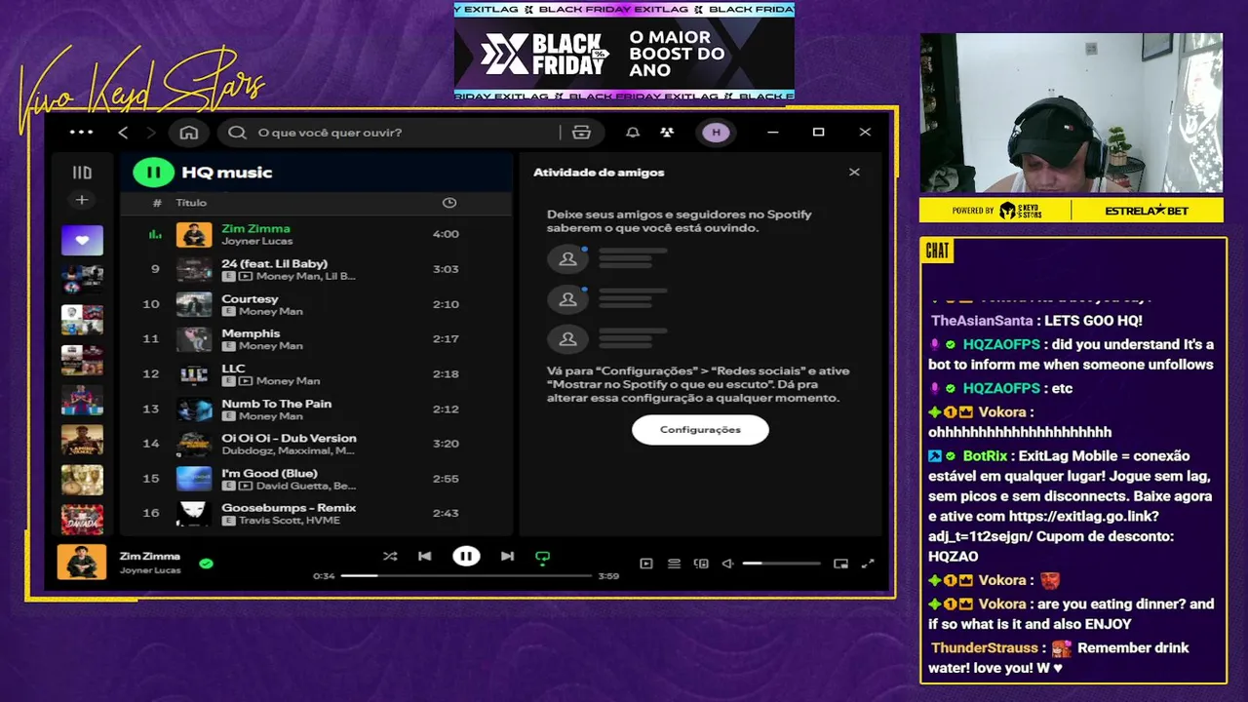Select the track '24 (feat. Lil Baby)'

point(274,263)
